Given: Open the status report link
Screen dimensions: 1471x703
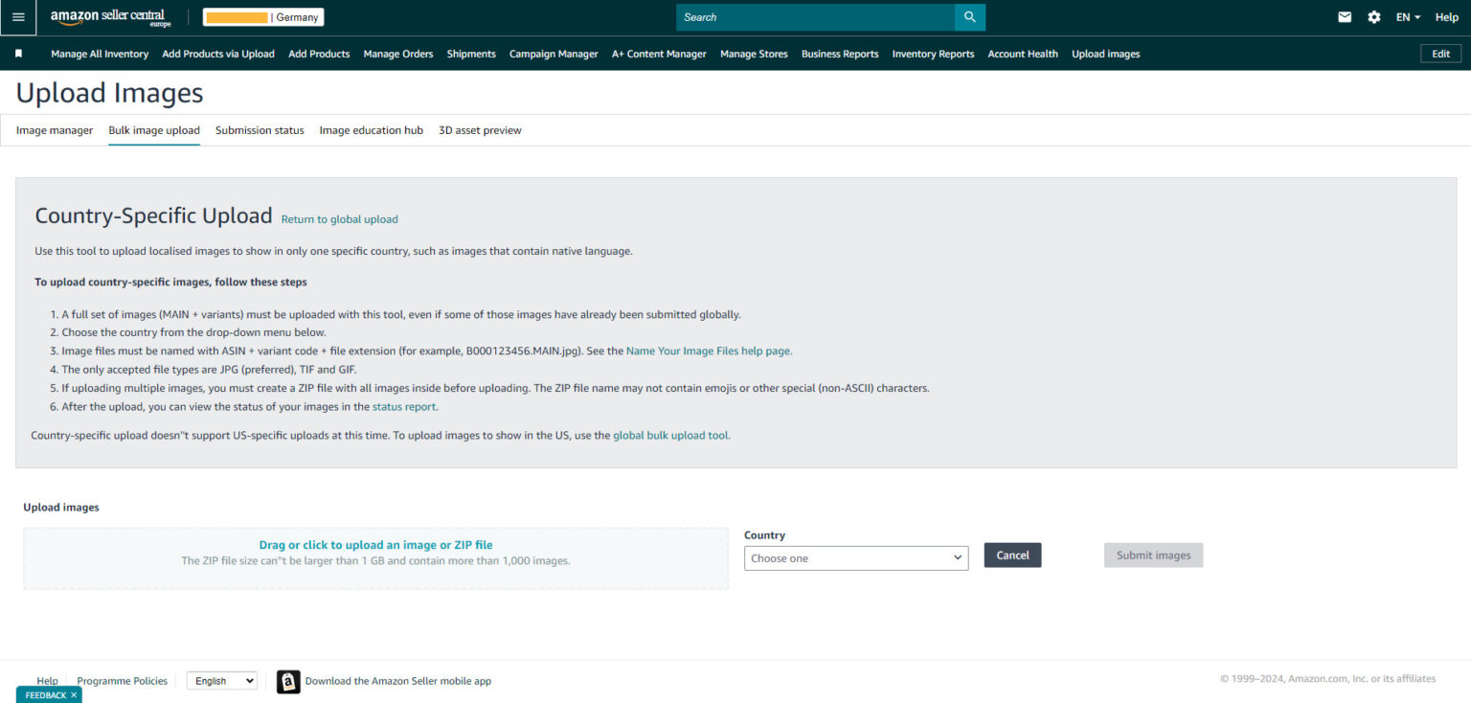Looking at the screenshot, I should 404,406.
